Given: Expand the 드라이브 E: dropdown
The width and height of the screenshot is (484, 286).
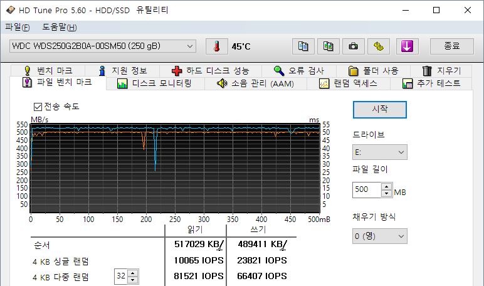Looking at the screenshot, I should click(x=380, y=152).
